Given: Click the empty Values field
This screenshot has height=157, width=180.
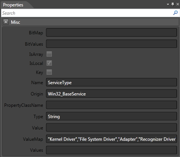Looking at the screenshot, I should coord(112,150).
